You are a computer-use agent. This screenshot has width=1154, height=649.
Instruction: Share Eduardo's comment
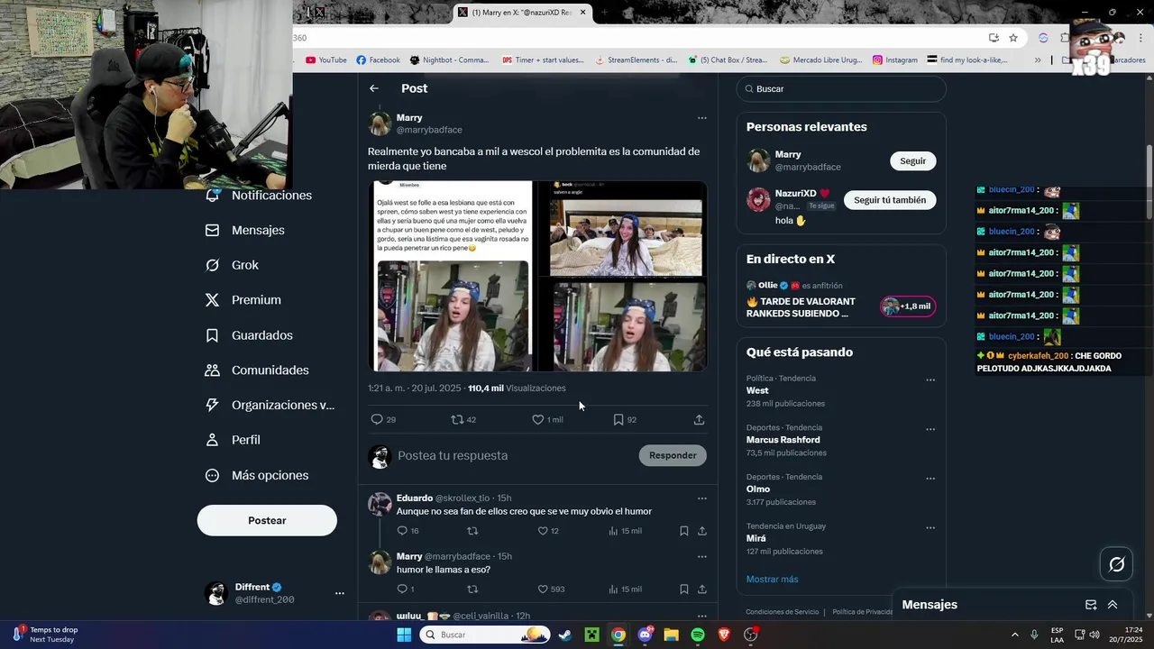[701, 531]
